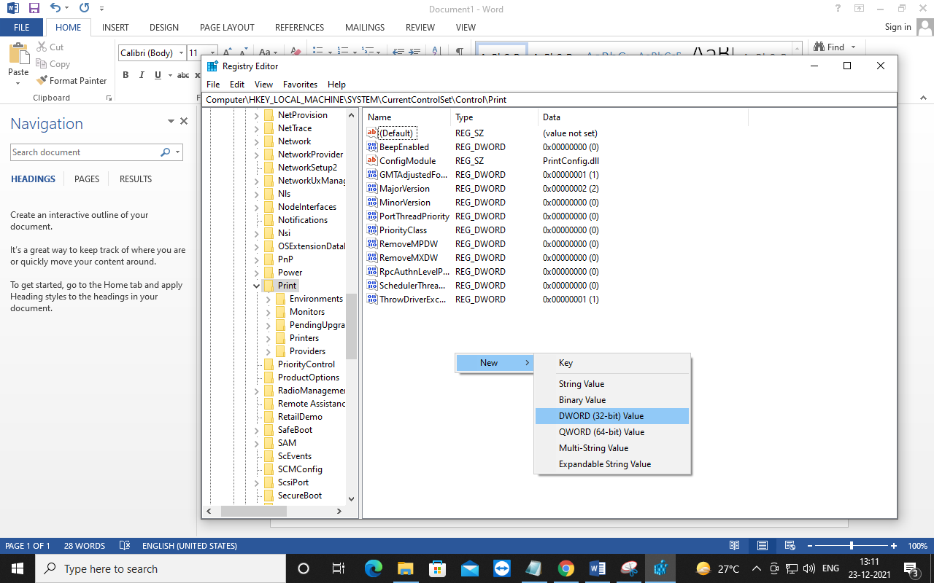Click the Snipping Tool taskbar icon
Screen dimensions: 934x583
[629, 568]
